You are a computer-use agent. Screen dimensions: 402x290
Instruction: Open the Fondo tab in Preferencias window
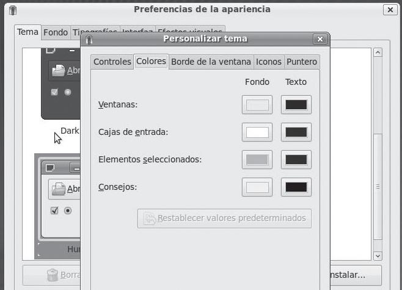(x=56, y=32)
